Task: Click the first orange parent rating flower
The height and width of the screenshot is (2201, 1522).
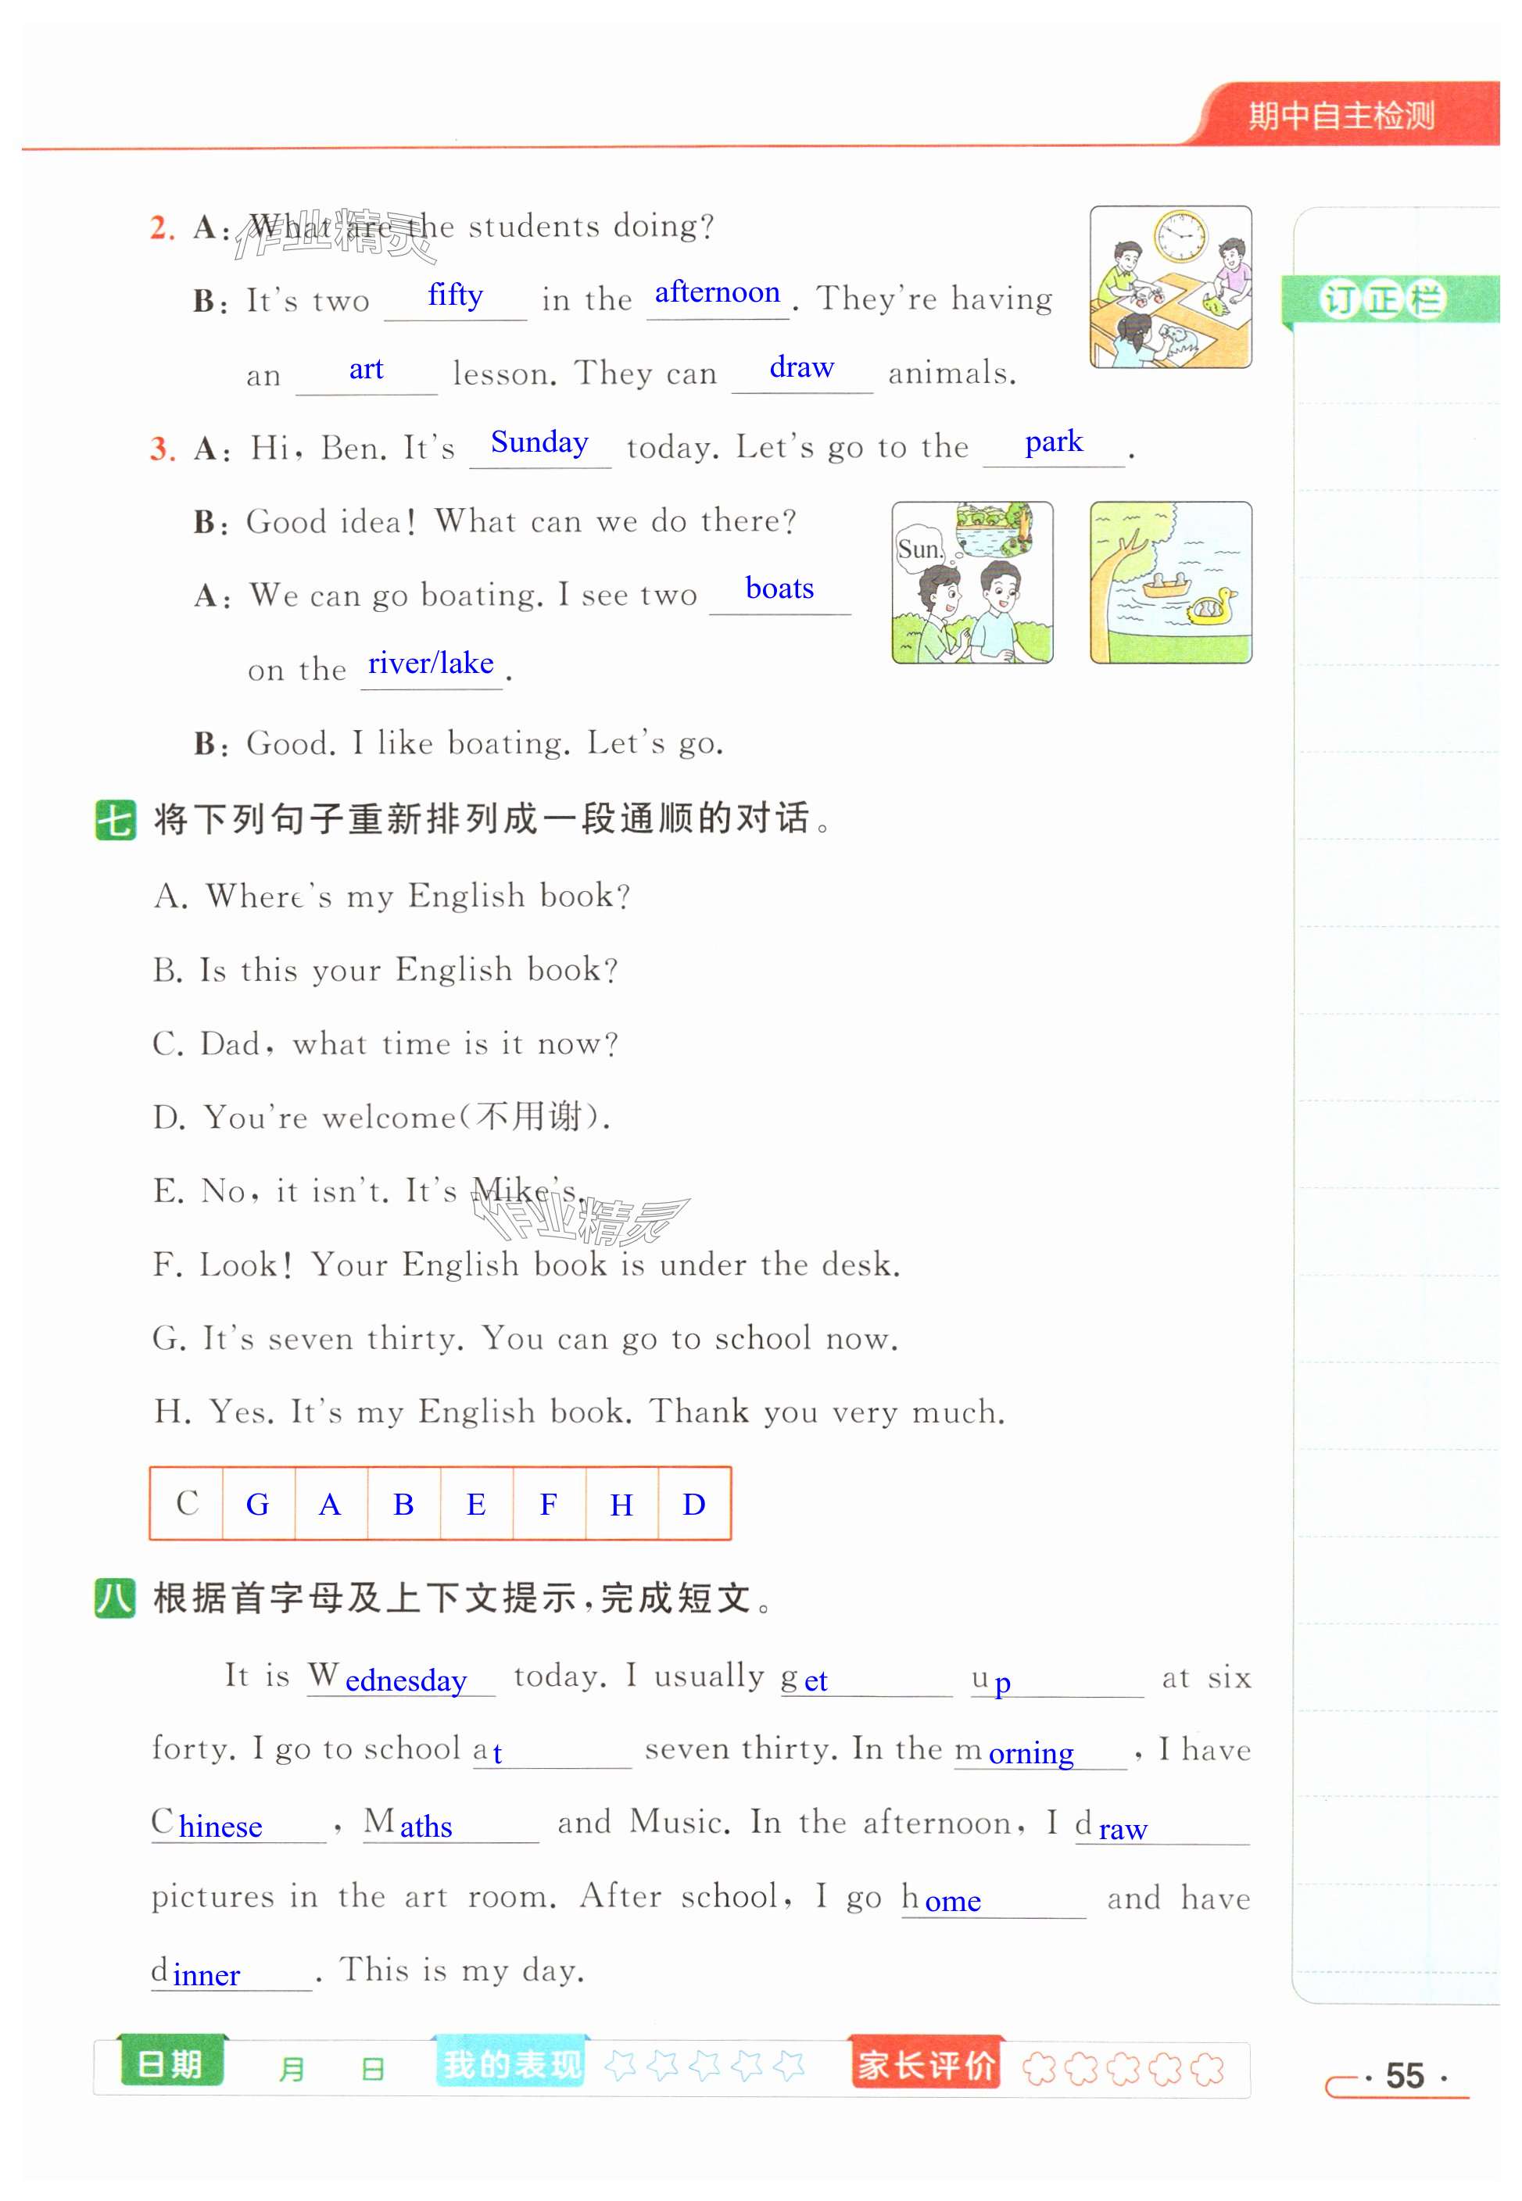Action: pos(1038,2067)
